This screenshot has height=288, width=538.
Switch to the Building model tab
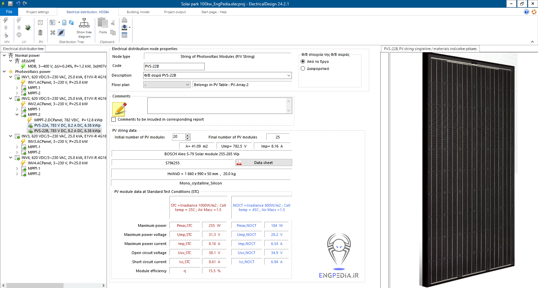(138, 12)
